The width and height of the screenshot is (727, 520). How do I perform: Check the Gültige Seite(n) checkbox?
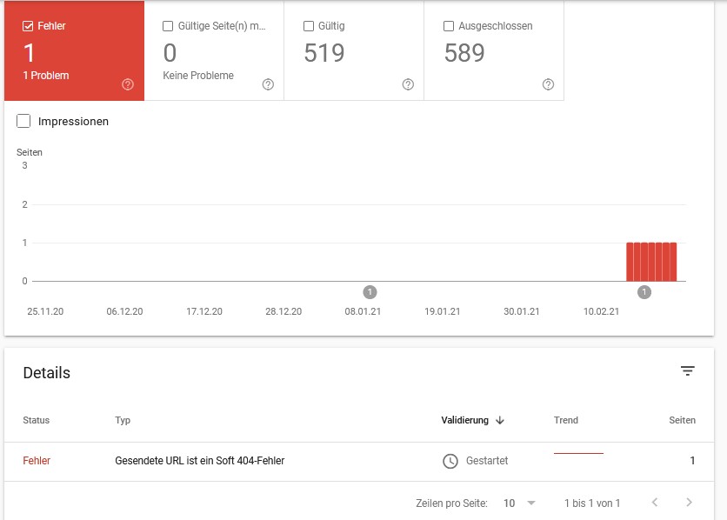168,26
